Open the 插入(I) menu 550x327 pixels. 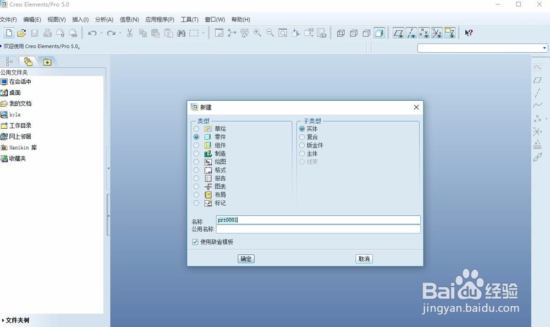click(80, 20)
